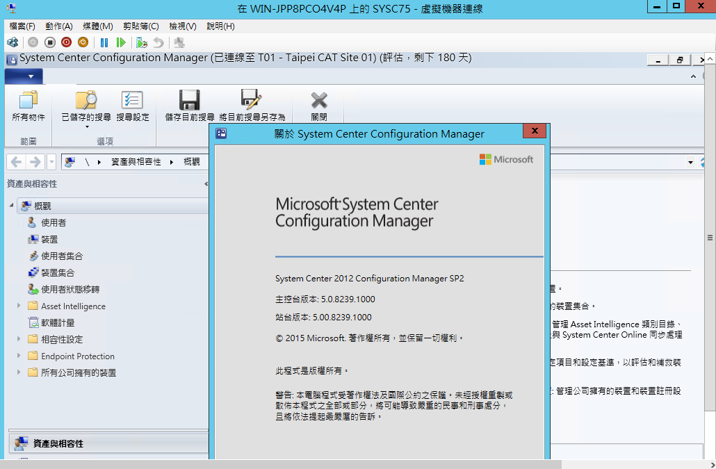This screenshot has width=716, height=469.
Task: Choose 將目前搜尋另存為 in the ribbon
Action: click(252, 106)
